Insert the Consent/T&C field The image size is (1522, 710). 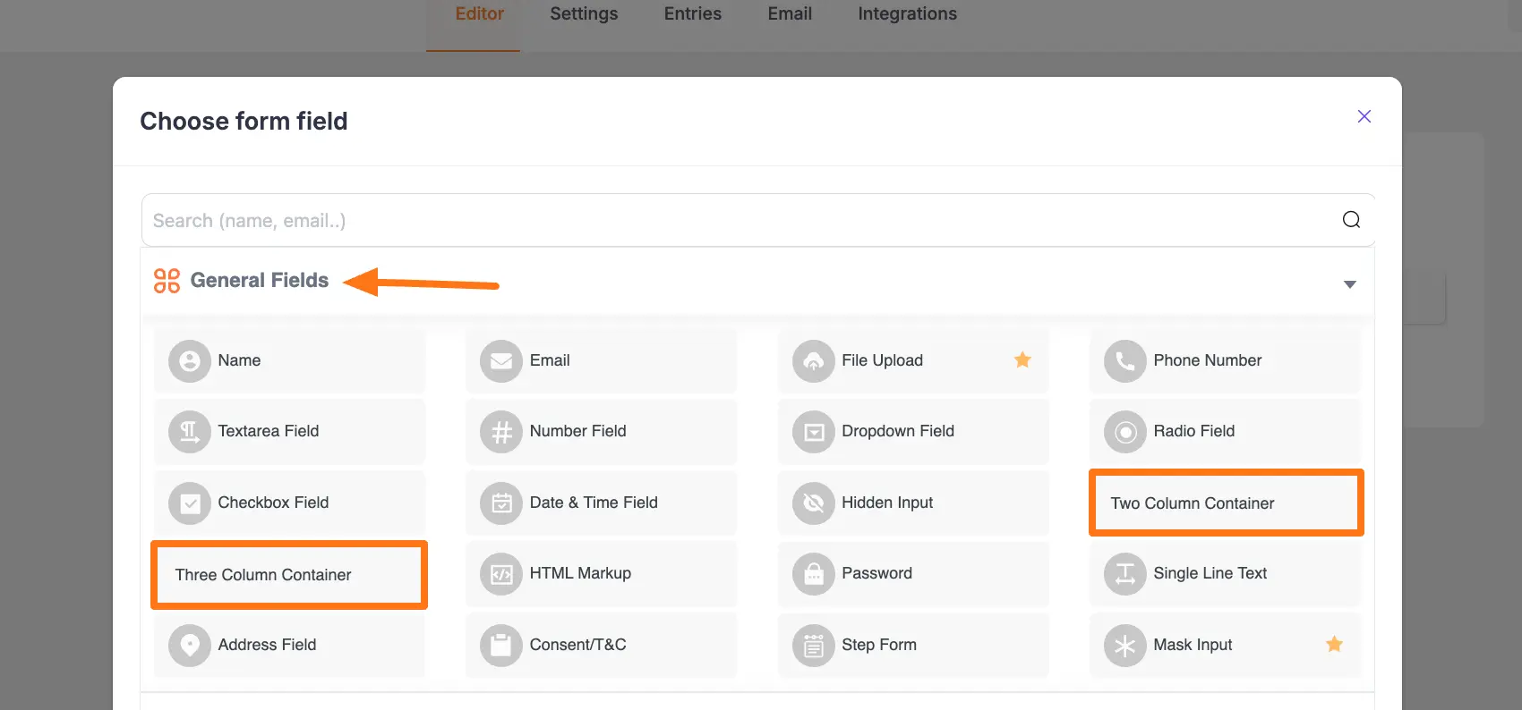(577, 645)
